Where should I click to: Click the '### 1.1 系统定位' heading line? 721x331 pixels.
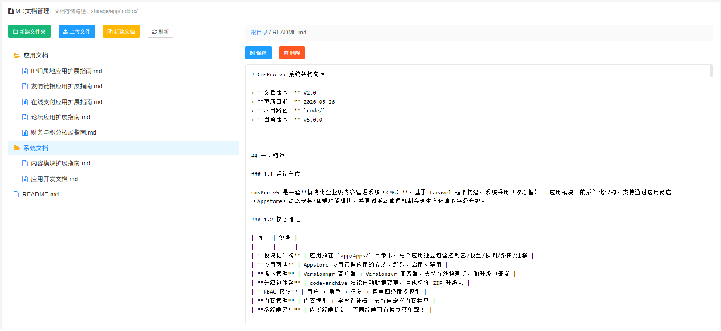pyautogui.click(x=276, y=174)
